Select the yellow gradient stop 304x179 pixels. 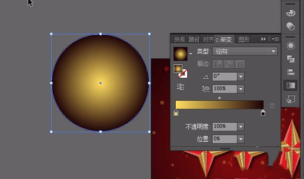point(176,113)
